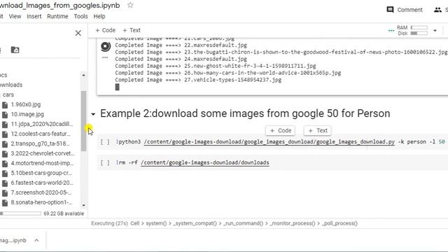Open file 4.motortrend-most-imp...
The height and width of the screenshot is (252, 448).
coord(42,163)
